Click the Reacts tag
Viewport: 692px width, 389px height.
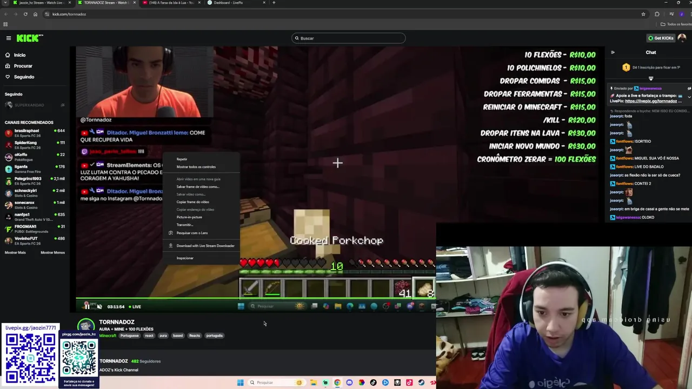pyautogui.click(x=195, y=336)
